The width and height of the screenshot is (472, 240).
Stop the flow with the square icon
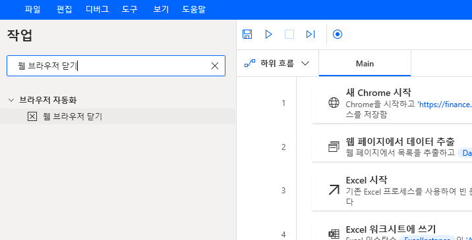tap(289, 34)
